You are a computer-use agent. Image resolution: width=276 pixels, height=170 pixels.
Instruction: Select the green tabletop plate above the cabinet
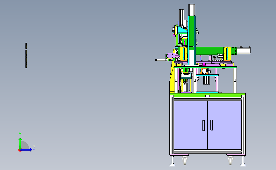point(208,94)
